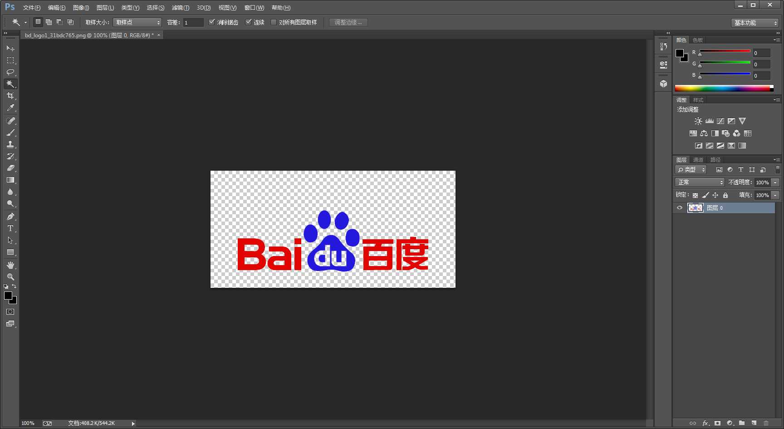This screenshot has width=784, height=429.
Task: Select the Type tool
Action: point(10,228)
